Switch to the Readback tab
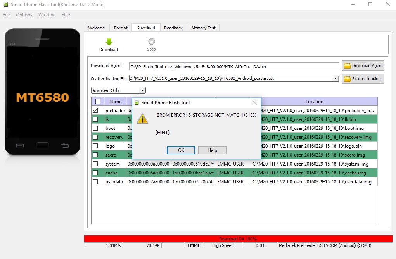The image size is (396, 259). (x=173, y=28)
